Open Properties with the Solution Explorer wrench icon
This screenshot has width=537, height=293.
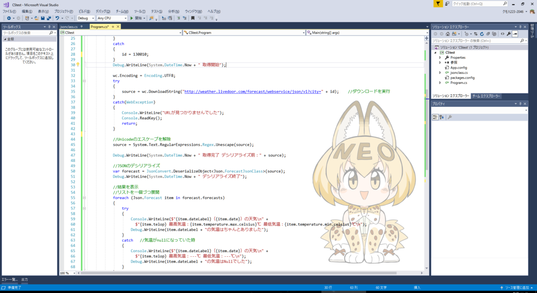509,34
